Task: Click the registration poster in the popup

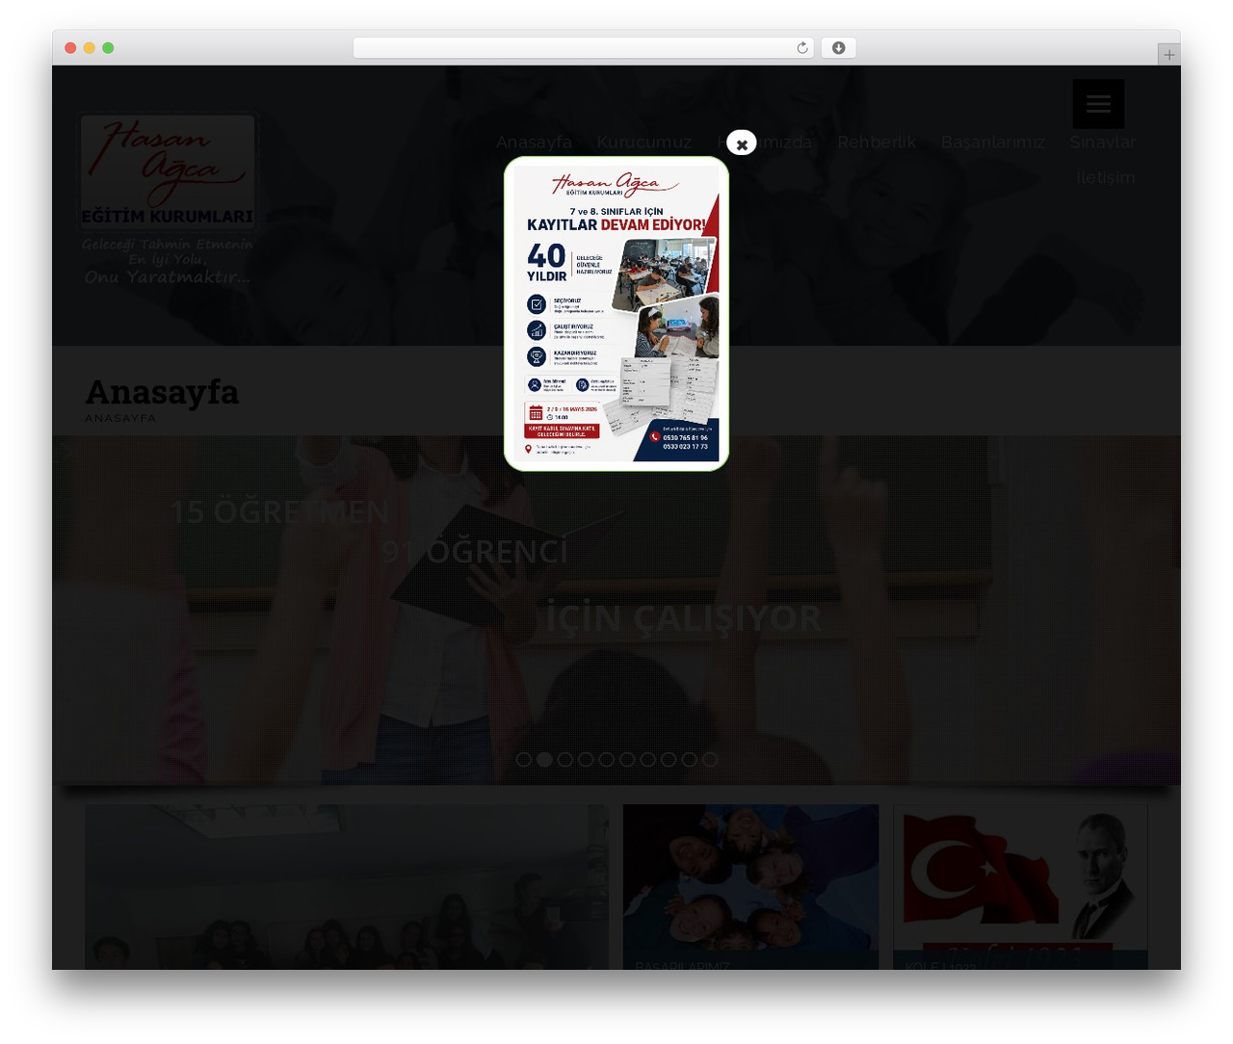Action: (616, 314)
